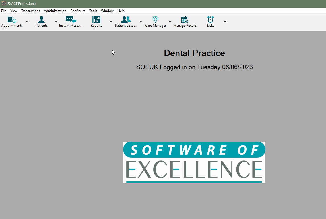Open the Patients toolbar icon
326x219 pixels.
click(x=41, y=20)
